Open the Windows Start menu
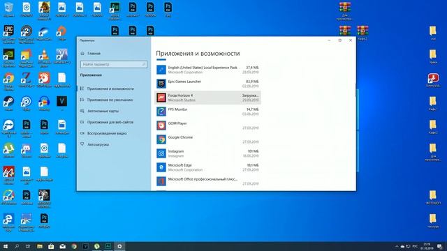This screenshot has height=251, width=447. tap(6, 246)
